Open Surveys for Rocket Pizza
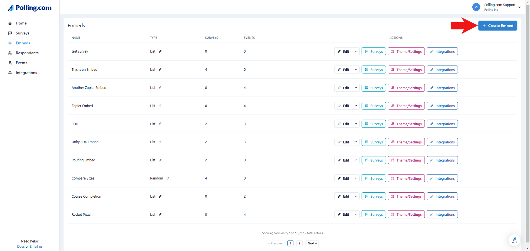The width and height of the screenshot is (530, 251). [374, 214]
